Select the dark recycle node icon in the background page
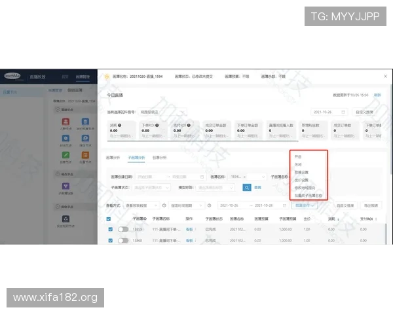 coord(65,219)
